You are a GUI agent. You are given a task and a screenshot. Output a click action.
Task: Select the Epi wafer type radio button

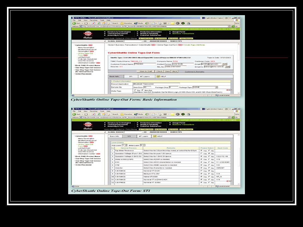pos(135,90)
